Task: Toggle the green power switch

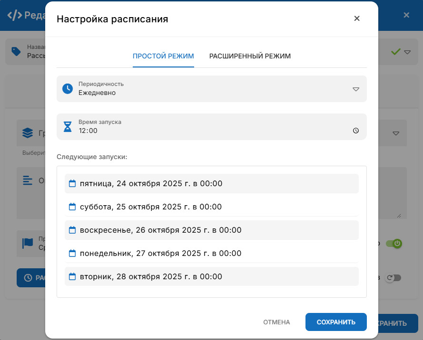Action: (393, 244)
